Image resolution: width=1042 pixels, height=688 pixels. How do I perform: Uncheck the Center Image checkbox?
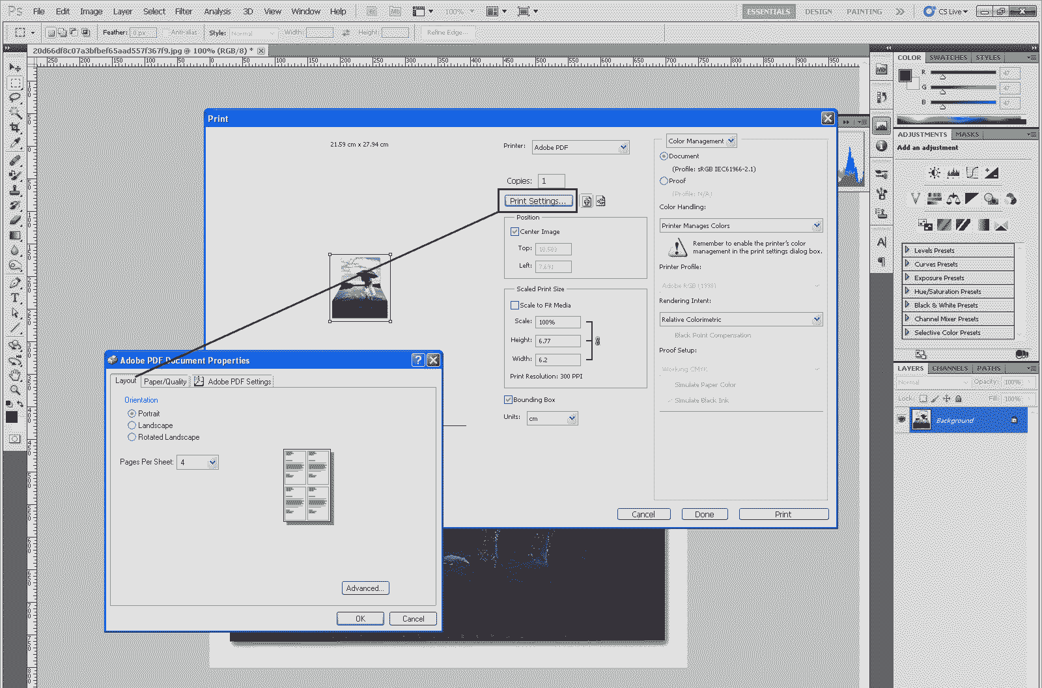[514, 232]
